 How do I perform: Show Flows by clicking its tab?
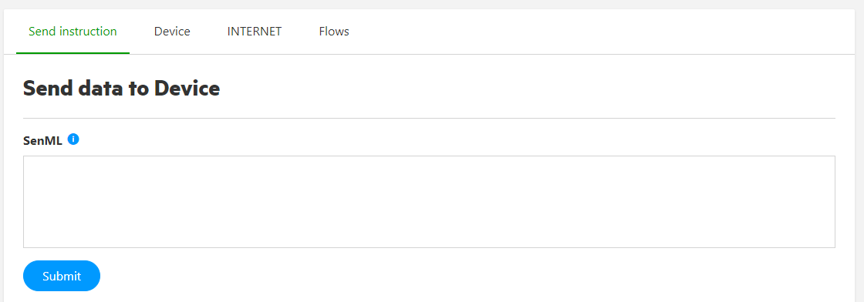pyautogui.click(x=334, y=32)
